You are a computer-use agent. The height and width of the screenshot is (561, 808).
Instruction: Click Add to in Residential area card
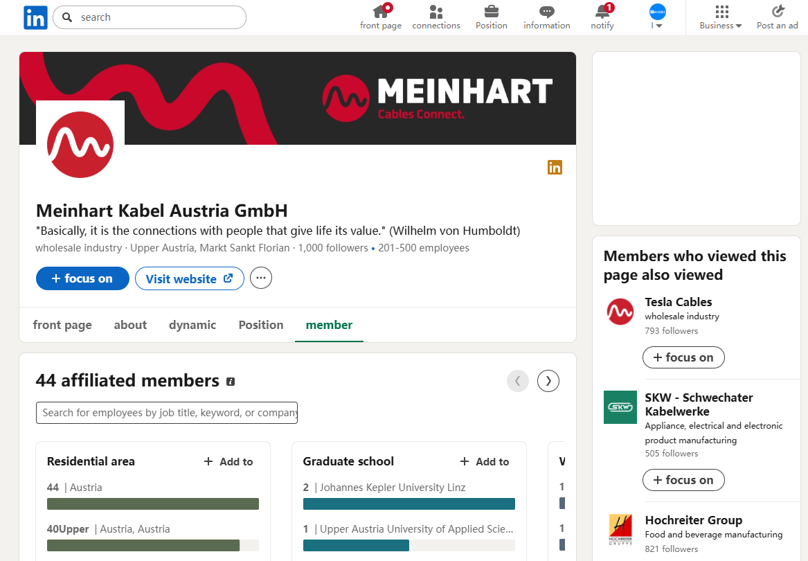228,461
